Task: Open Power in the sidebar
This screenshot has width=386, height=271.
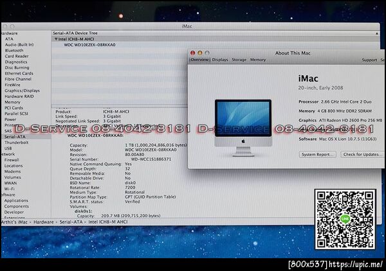Action: pos(10,119)
